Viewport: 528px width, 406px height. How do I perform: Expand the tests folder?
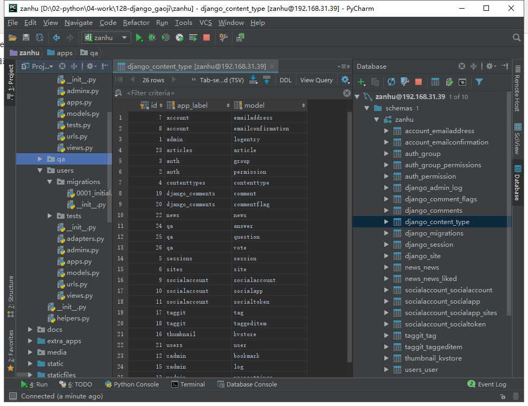point(49,216)
